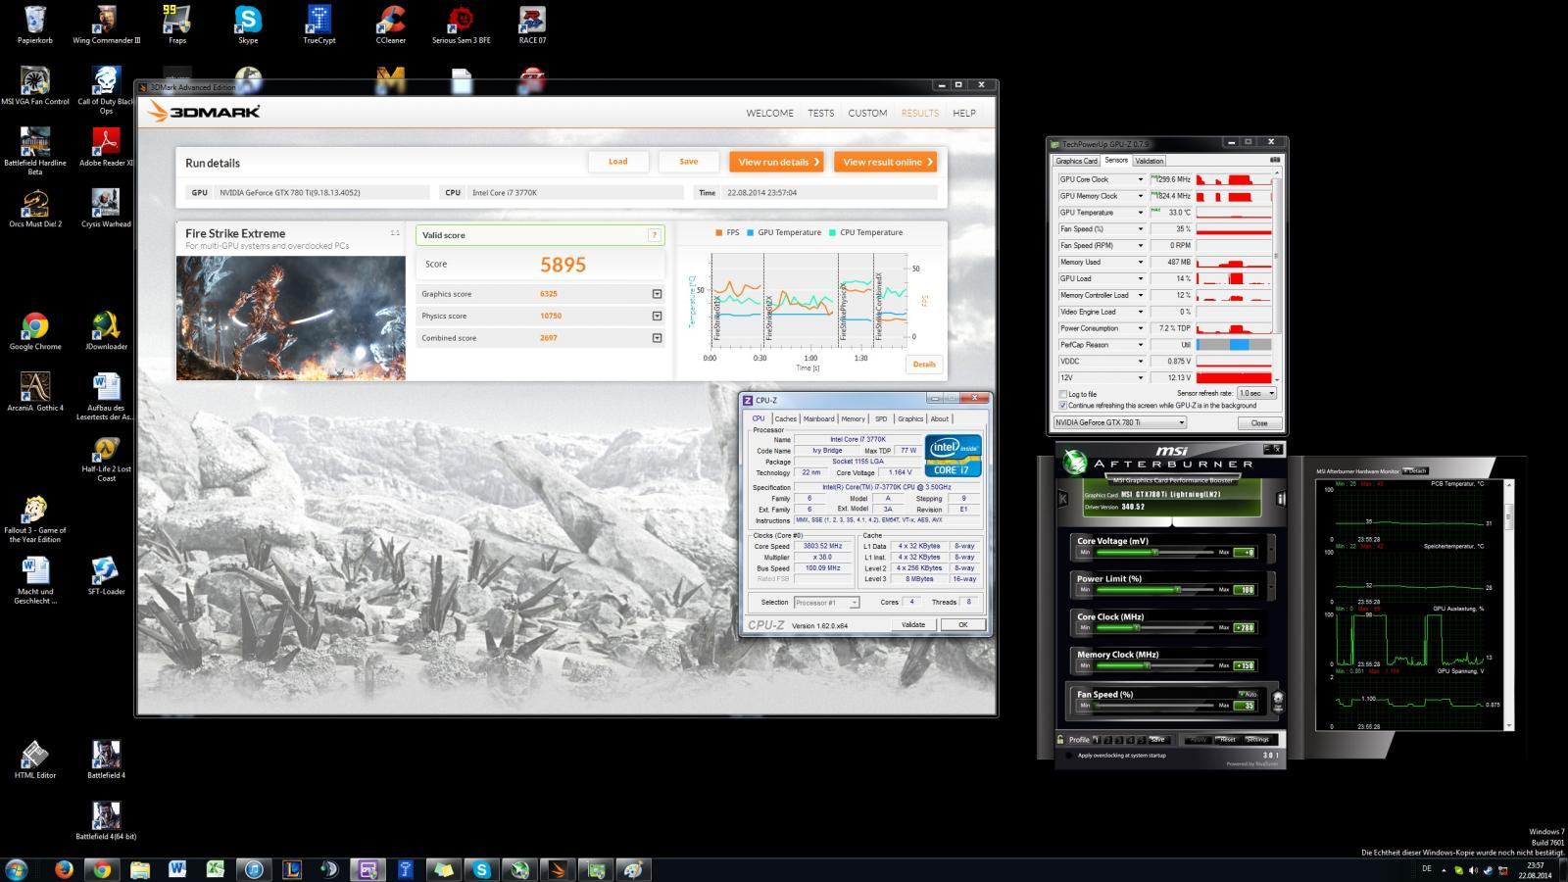Open HTML Editor desktop icon
The width and height of the screenshot is (1568, 882).
[35, 759]
